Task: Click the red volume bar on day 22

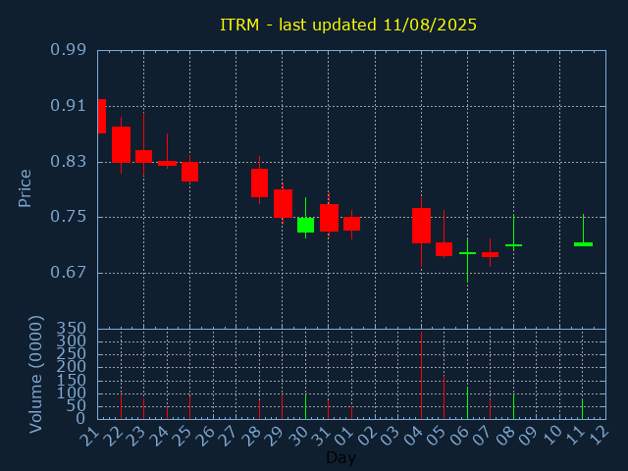Action: pyautogui.click(x=121, y=407)
